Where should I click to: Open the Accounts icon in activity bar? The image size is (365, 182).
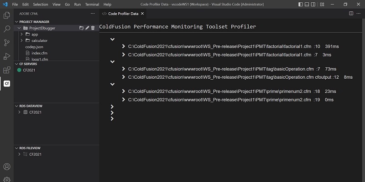[x=7, y=167]
